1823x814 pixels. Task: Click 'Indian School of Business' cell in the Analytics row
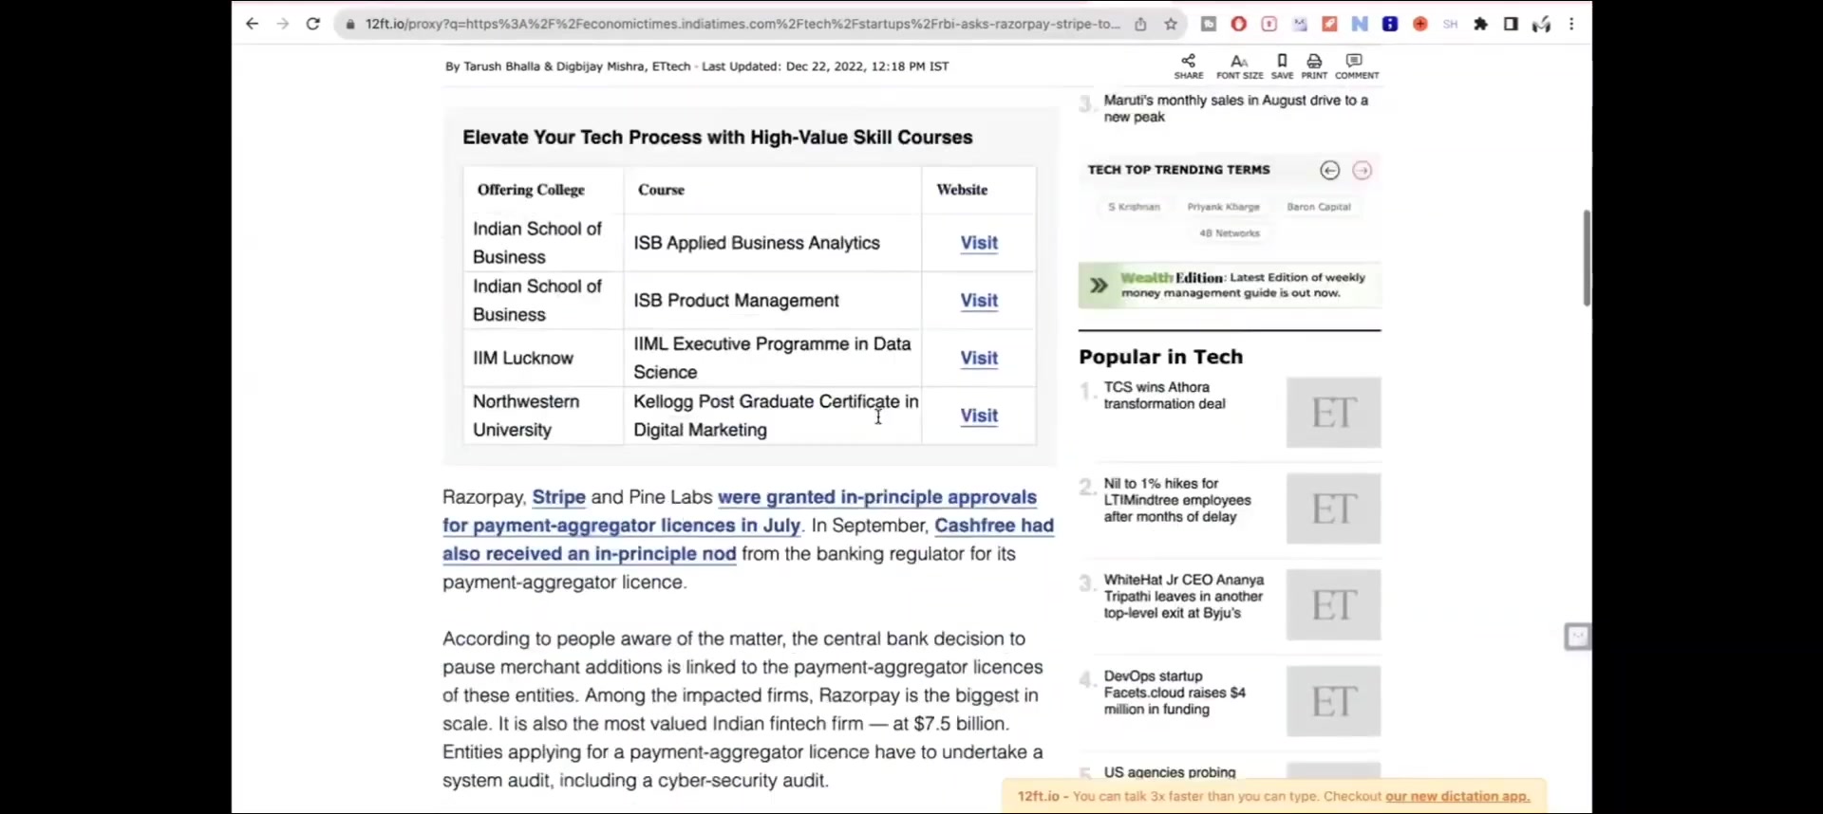pos(543,243)
